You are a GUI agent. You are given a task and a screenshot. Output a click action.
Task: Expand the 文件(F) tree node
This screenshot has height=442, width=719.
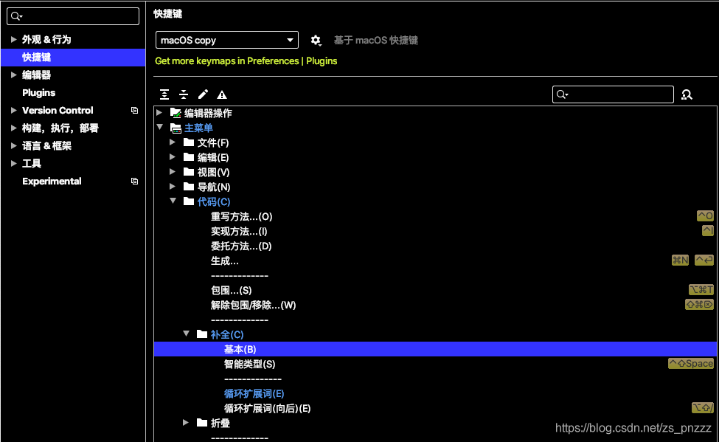click(173, 142)
